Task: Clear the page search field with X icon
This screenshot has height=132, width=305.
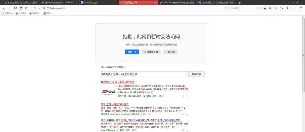Action: click(186, 74)
